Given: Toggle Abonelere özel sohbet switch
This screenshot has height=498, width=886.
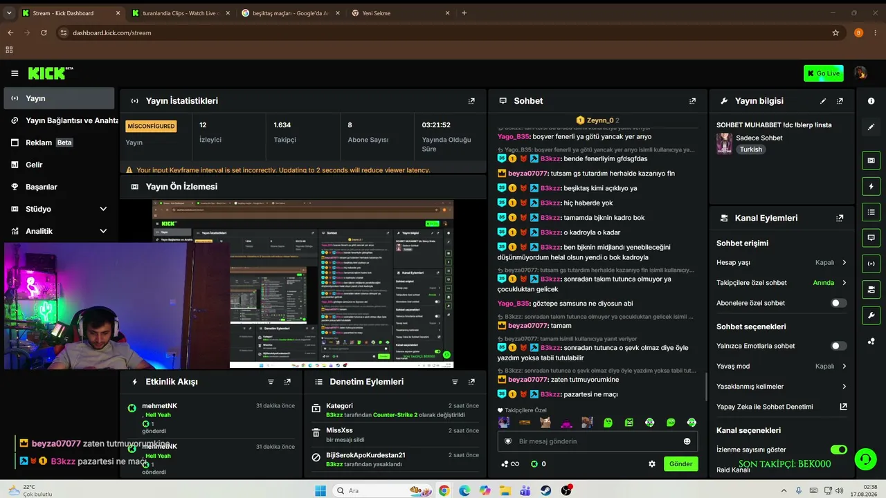Looking at the screenshot, I should tap(838, 303).
